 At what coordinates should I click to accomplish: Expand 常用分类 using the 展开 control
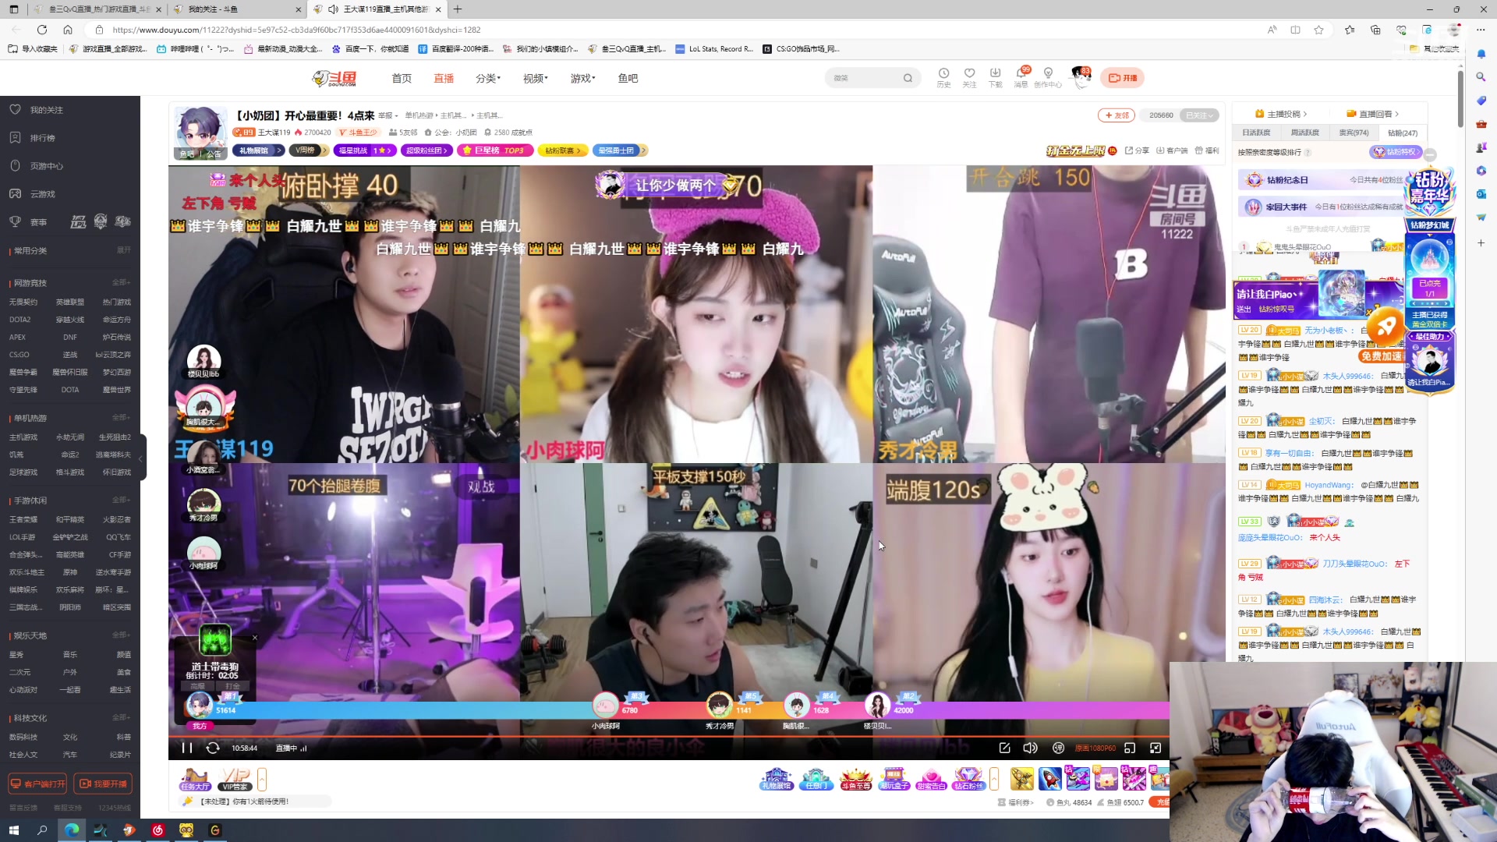(x=125, y=250)
